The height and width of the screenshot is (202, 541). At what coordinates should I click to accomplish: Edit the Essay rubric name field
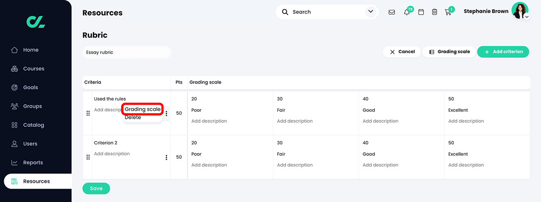coord(127,53)
